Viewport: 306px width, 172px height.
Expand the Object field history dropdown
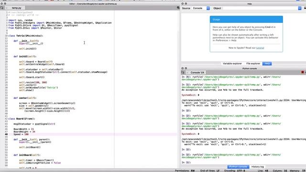(x=300, y=8)
